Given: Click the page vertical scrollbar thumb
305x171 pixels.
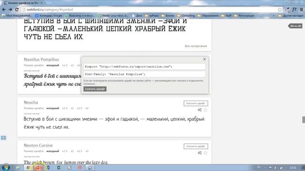Looking at the screenshot, I should (304, 120).
